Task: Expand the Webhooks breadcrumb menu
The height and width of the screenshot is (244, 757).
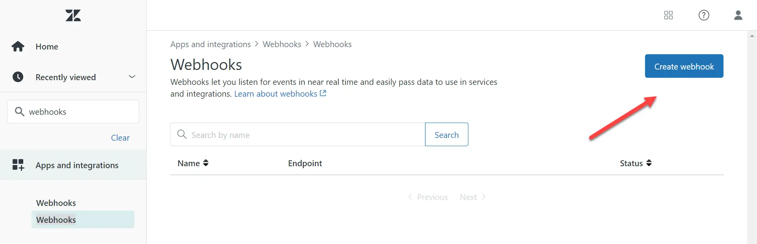Action: click(x=282, y=44)
